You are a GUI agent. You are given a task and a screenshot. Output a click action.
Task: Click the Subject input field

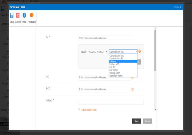[x=111, y=101]
